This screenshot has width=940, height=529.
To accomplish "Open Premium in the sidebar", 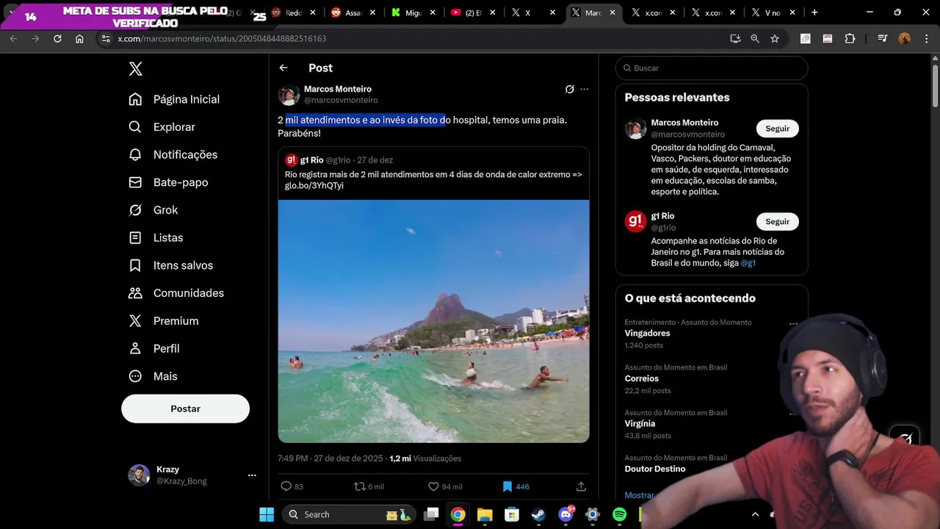I will (x=164, y=321).
